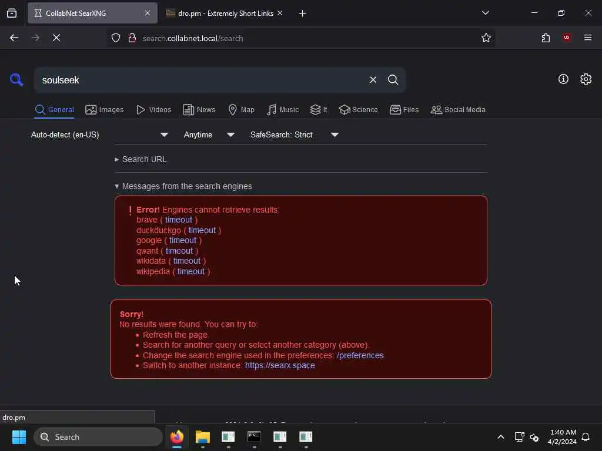Stop loading the page
This screenshot has width=602, height=451.
56,38
